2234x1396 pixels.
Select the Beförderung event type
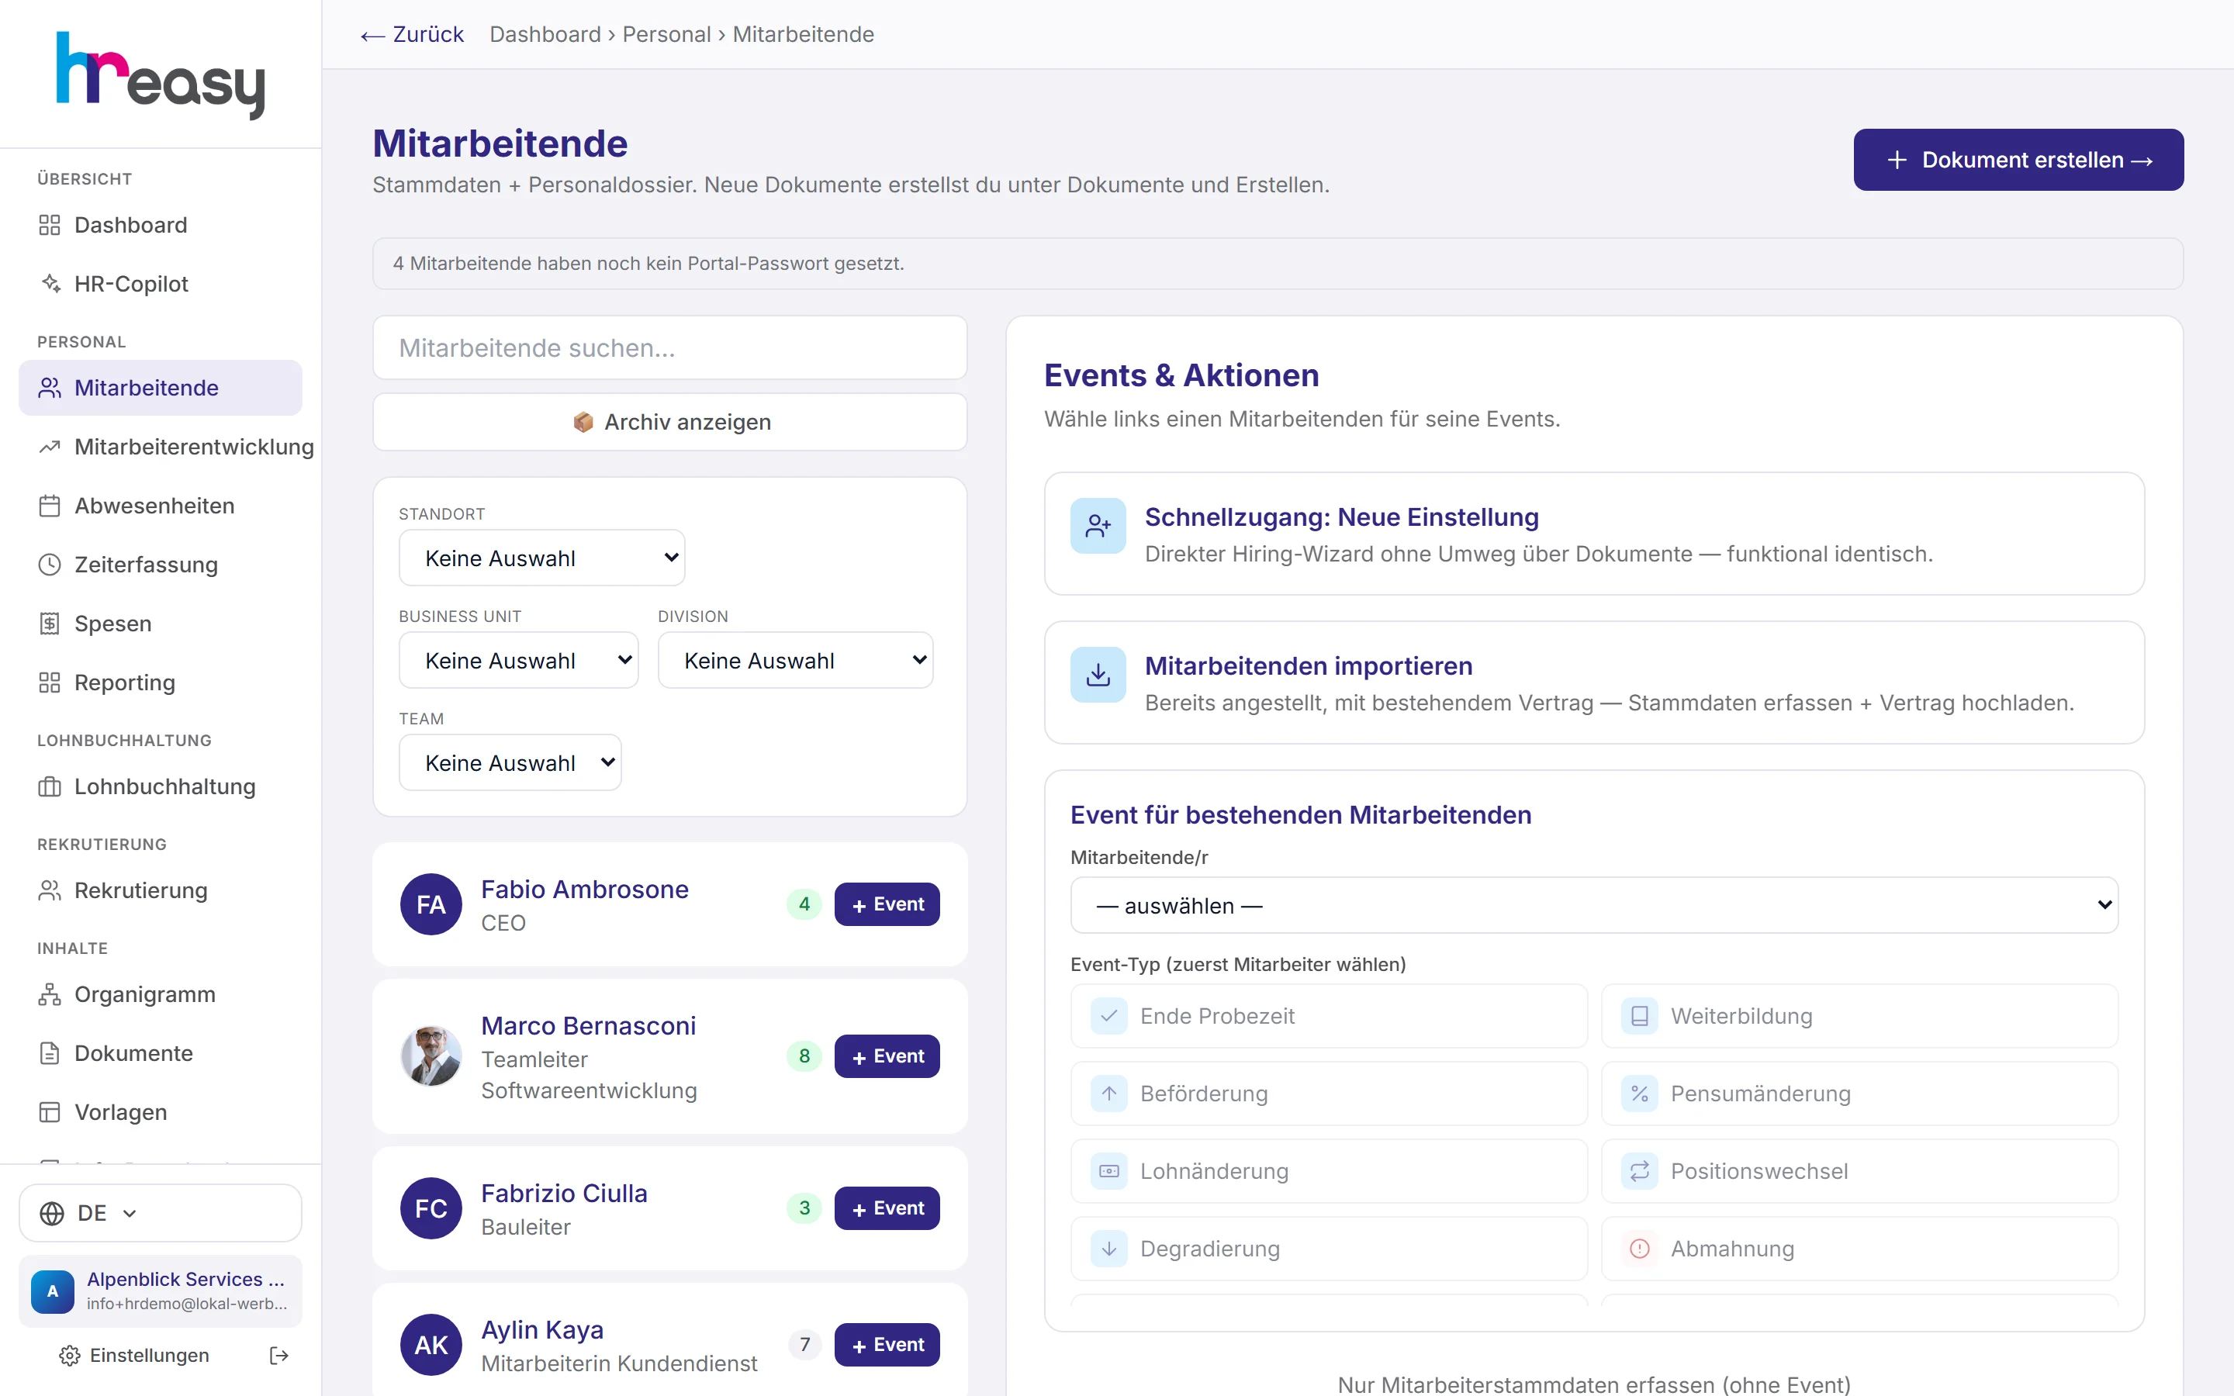pyautogui.click(x=1330, y=1094)
